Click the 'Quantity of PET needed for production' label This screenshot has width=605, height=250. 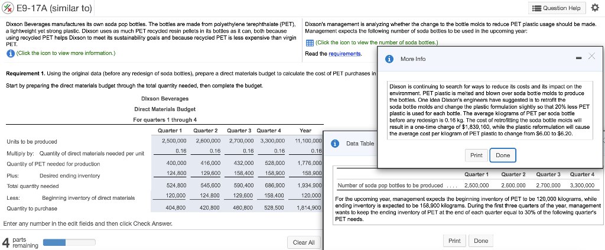(x=53, y=164)
